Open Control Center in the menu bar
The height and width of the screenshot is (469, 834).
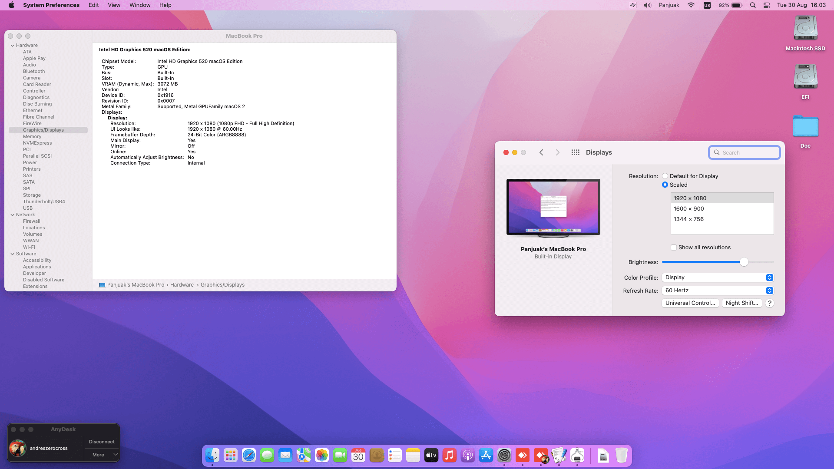click(x=767, y=5)
